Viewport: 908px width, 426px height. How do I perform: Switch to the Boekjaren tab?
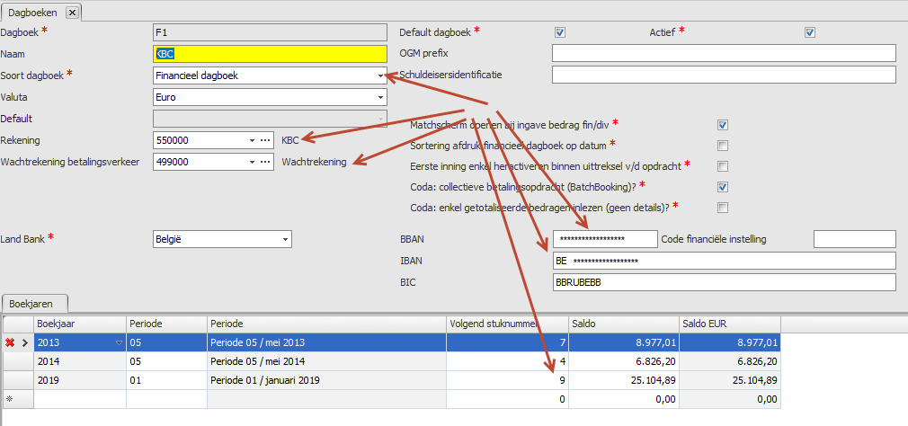pos(34,304)
